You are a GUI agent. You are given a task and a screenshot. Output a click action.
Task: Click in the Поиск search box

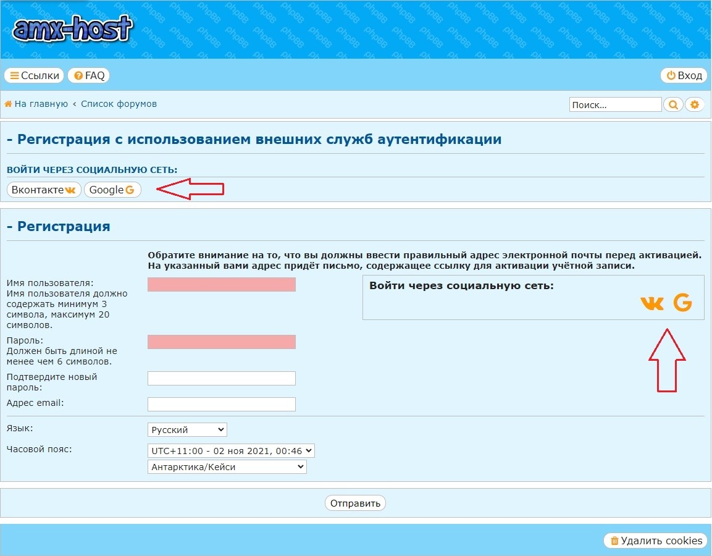coord(614,105)
